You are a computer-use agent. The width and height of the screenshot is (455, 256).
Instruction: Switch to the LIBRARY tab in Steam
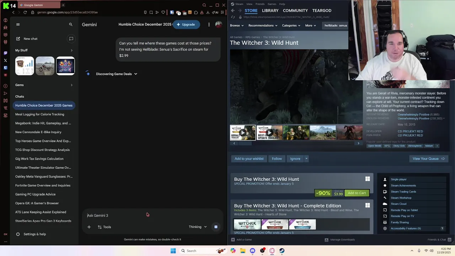(270, 11)
